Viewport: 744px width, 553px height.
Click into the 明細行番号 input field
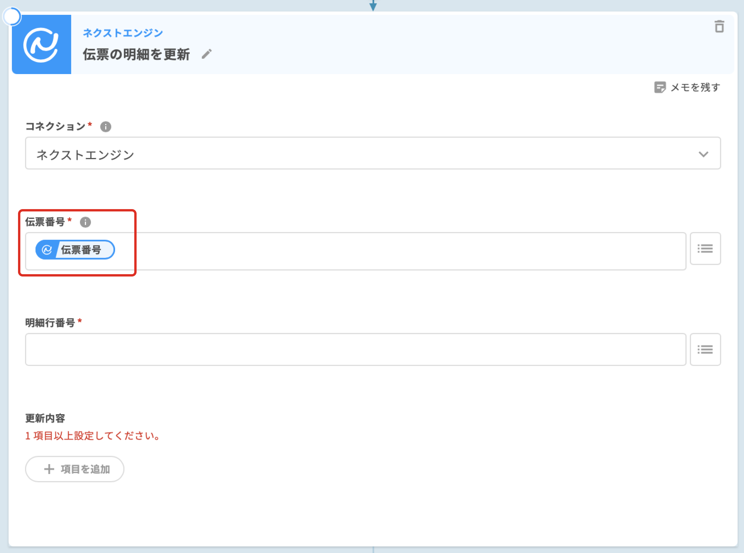(x=355, y=349)
